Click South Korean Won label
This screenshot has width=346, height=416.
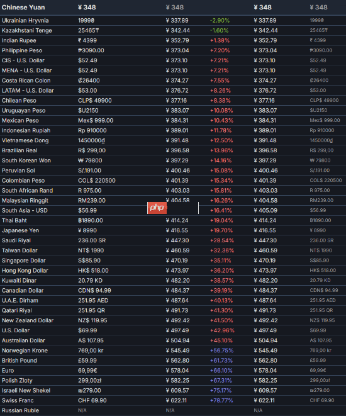(x=26, y=160)
